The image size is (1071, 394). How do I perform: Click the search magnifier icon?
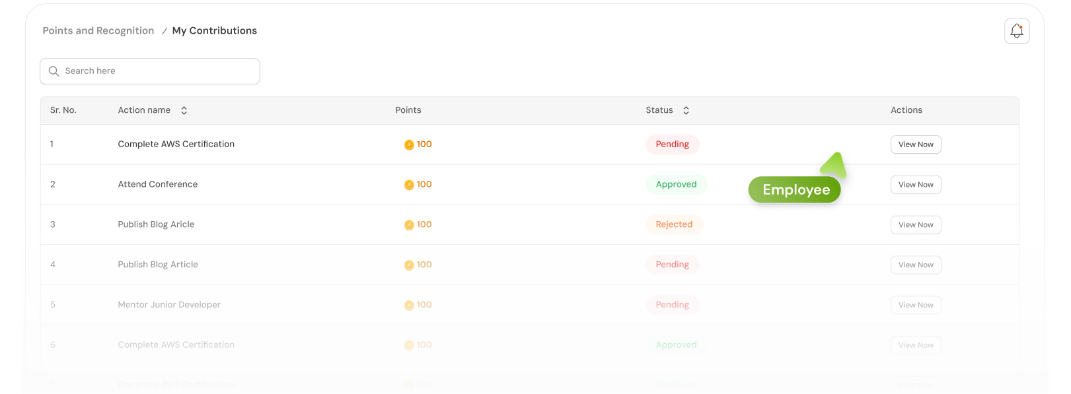click(54, 71)
